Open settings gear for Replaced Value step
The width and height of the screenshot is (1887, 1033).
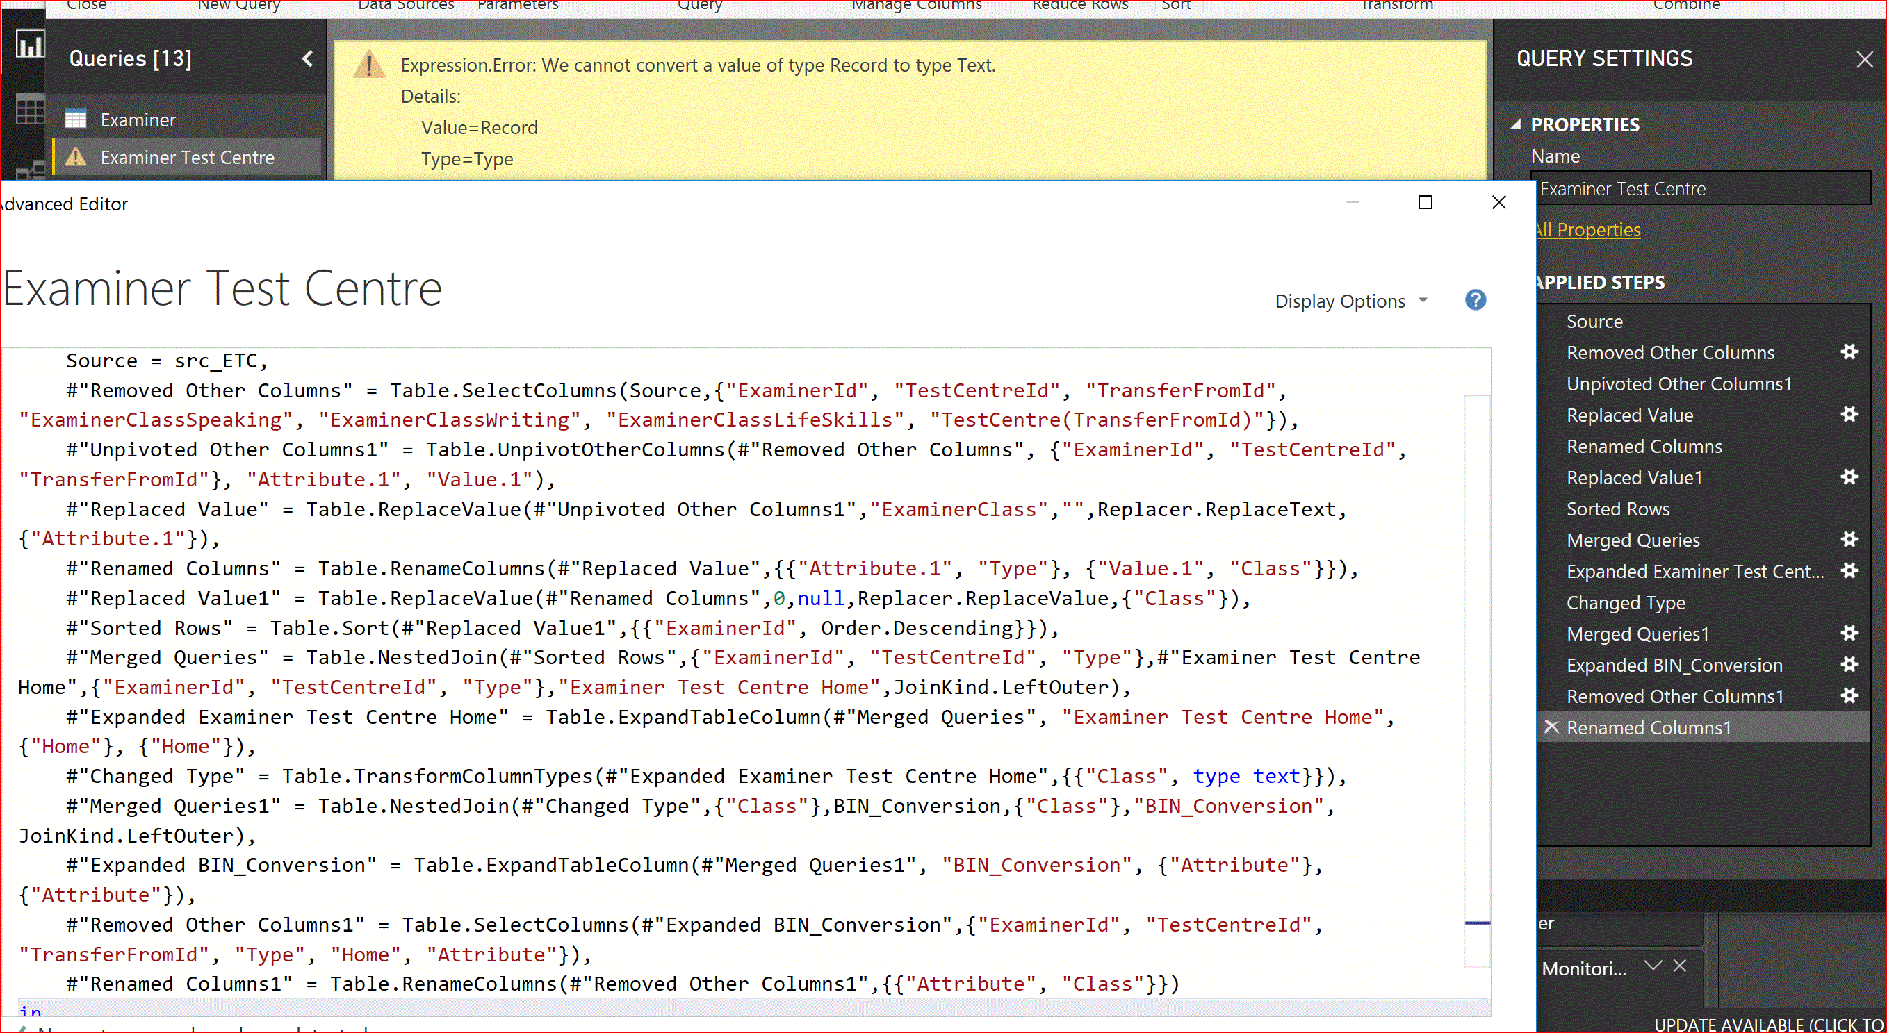click(1849, 414)
